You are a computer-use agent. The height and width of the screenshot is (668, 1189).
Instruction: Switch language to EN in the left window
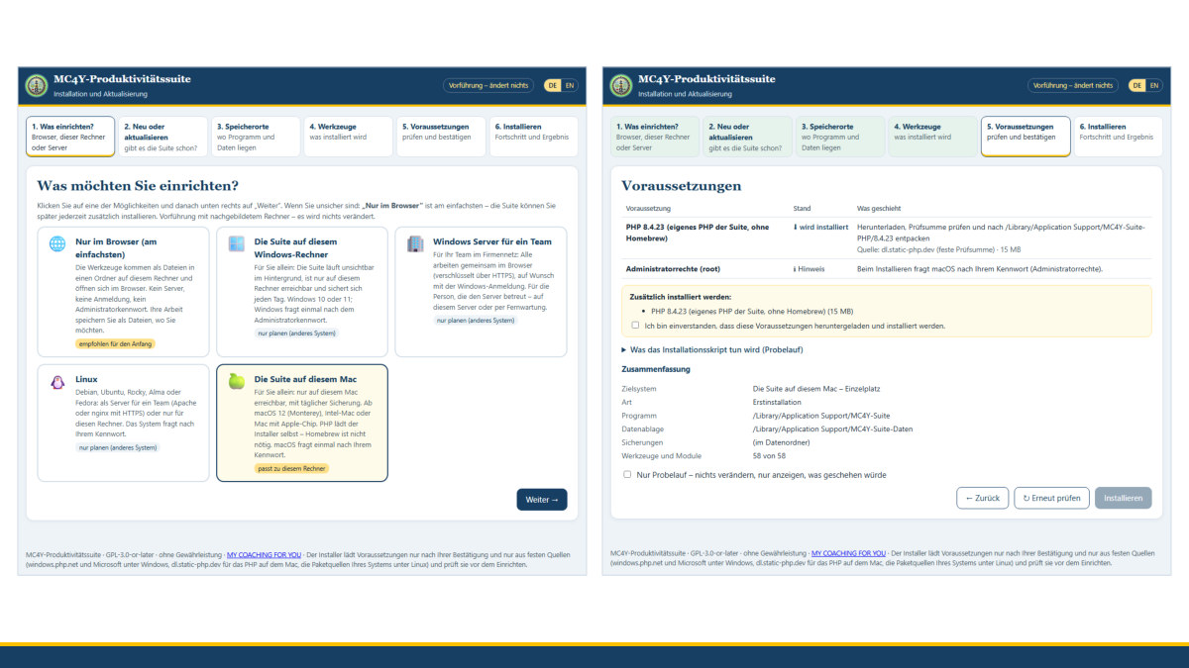coord(570,86)
